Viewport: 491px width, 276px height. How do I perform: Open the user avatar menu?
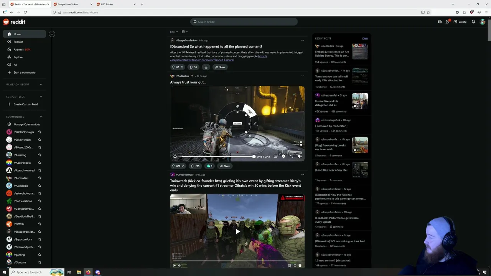(483, 22)
